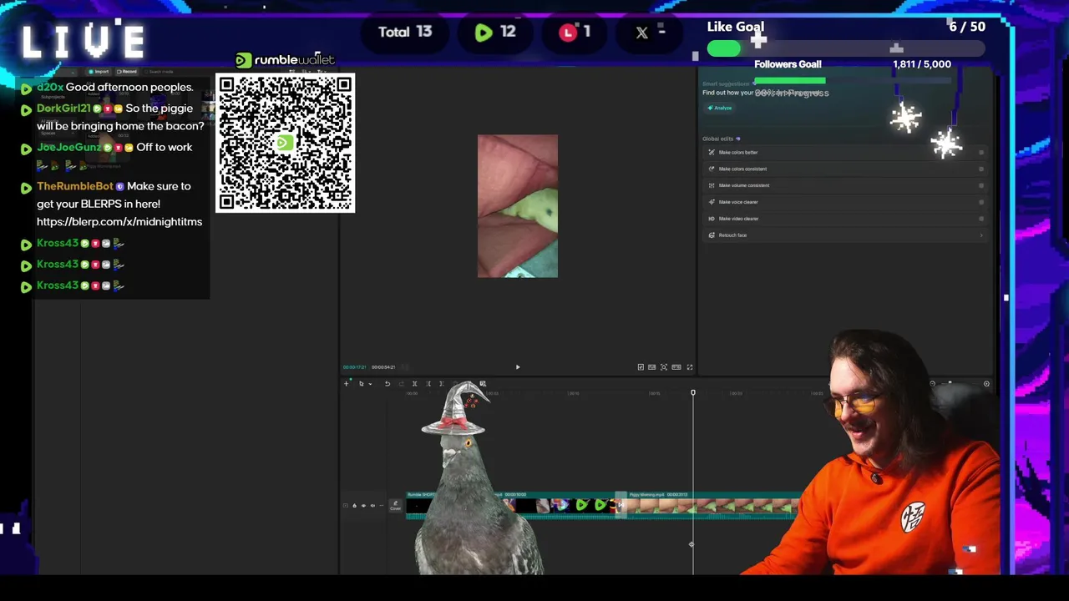Undo the last edit in timeline toolbar
Image resolution: width=1069 pixels, height=601 pixels.
click(388, 384)
